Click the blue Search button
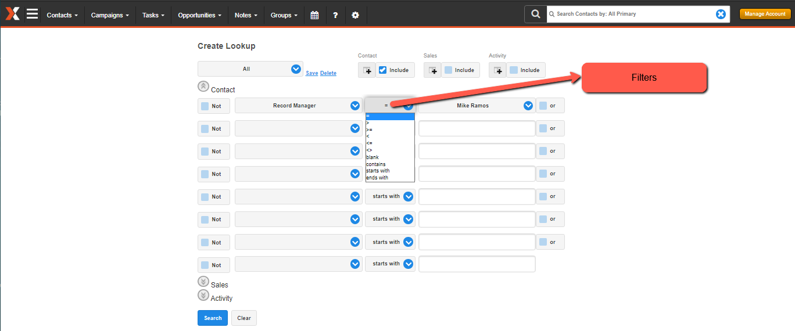Screen dimensions: 795x331 (213, 318)
